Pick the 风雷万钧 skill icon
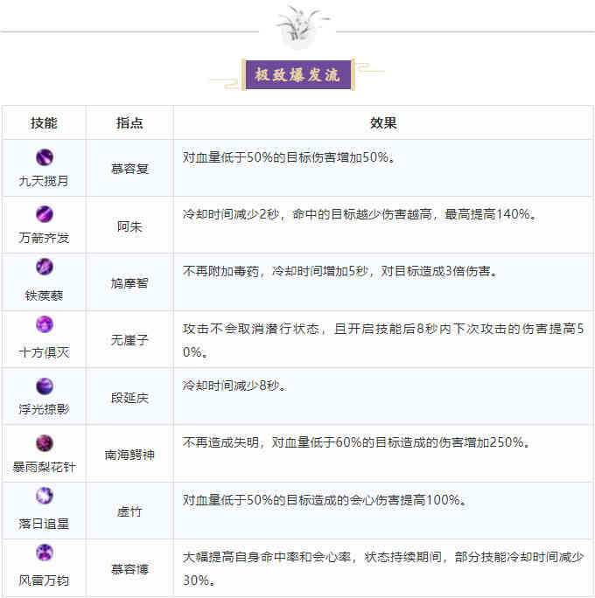This screenshot has width=595, height=598. (x=44, y=553)
